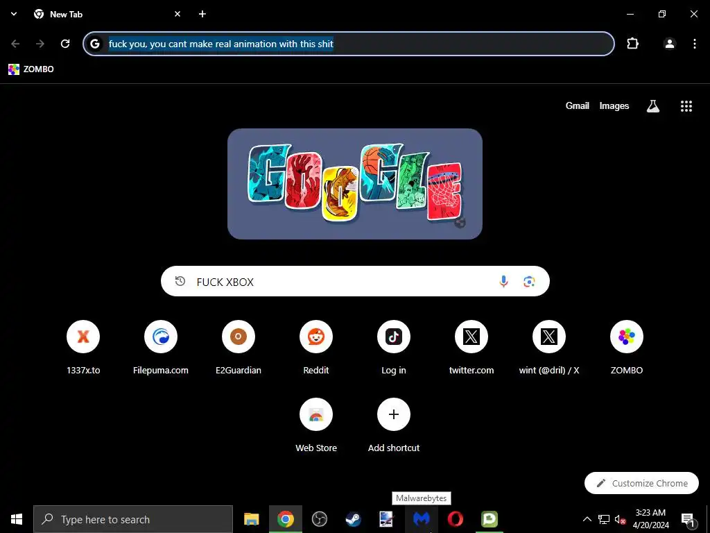
Task: Click the Google G icon in the address bar
Action: click(x=94, y=44)
